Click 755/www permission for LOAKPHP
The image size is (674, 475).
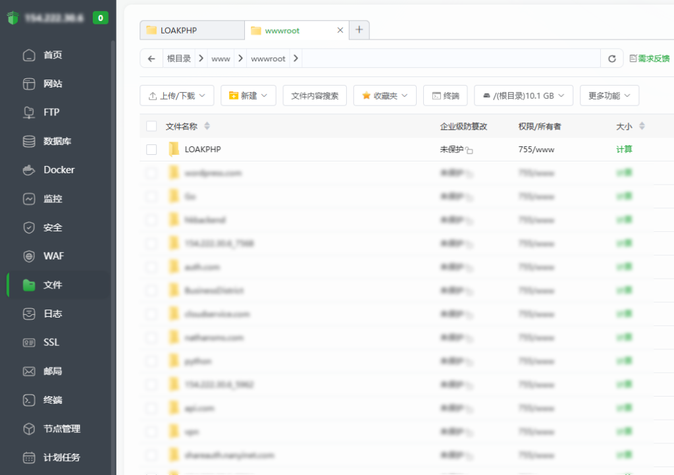pyautogui.click(x=536, y=150)
